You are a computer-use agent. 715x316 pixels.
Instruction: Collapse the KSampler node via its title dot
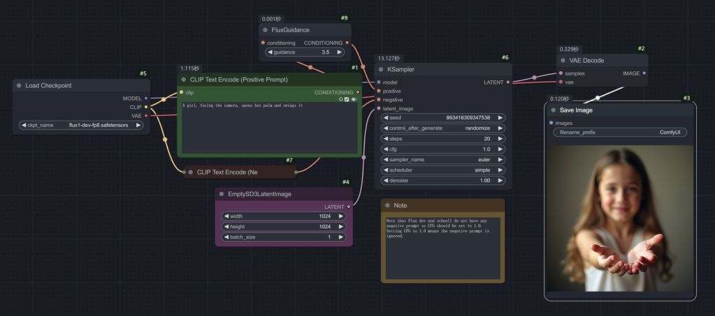click(381, 70)
